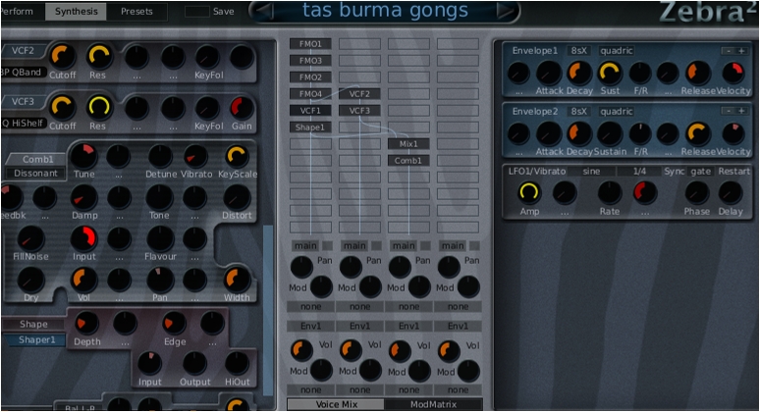Turn lane 1 Pan knob
Screen dimensions: 760x412
tap(301, 267)
